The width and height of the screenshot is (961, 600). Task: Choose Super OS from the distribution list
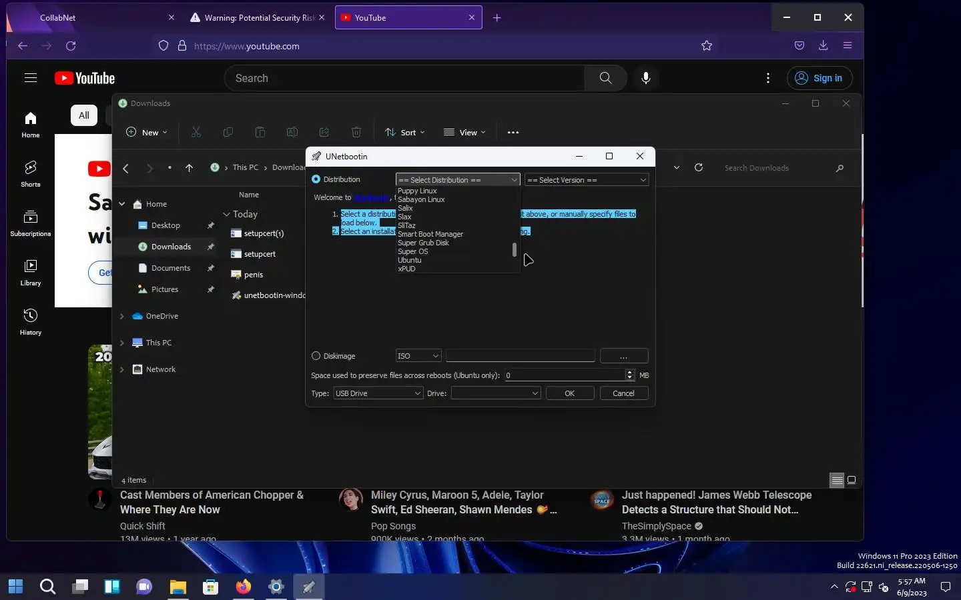[413, 251]
